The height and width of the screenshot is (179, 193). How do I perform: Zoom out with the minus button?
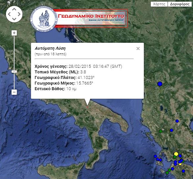tap(14, 92)
